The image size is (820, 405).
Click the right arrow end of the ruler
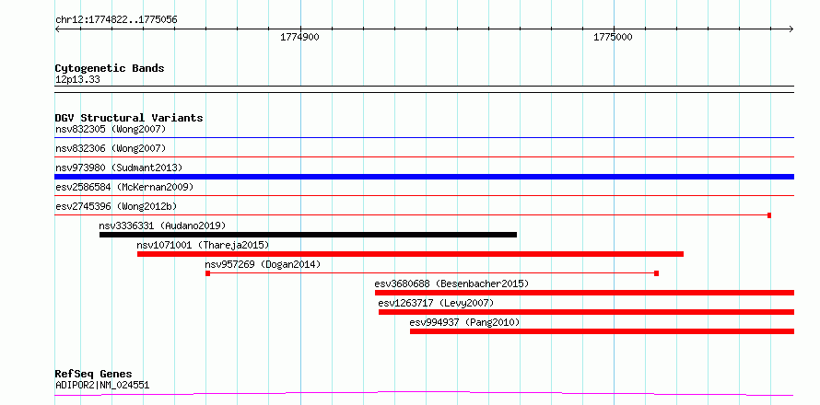pyautogui.click(x=791, y=29)
